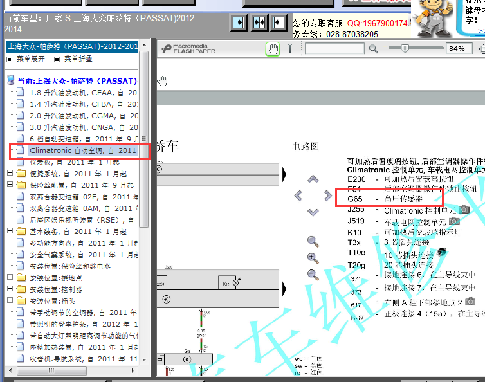Expand the 安装位置:控制器 folder
Image resolution: width=485 pixels, height=382 pixels.
coord(10,289)
